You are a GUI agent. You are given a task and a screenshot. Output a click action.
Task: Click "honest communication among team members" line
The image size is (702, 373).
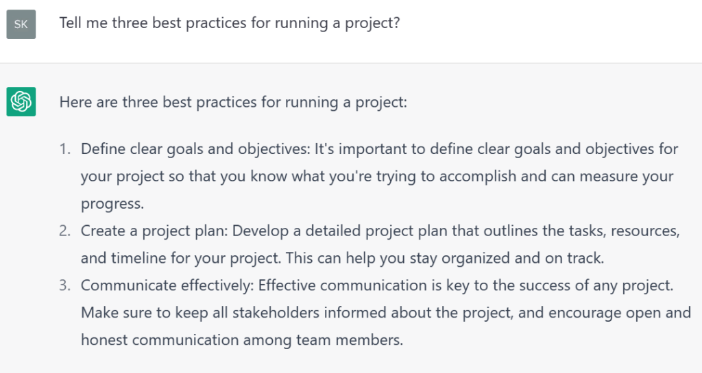pos(241,339)
